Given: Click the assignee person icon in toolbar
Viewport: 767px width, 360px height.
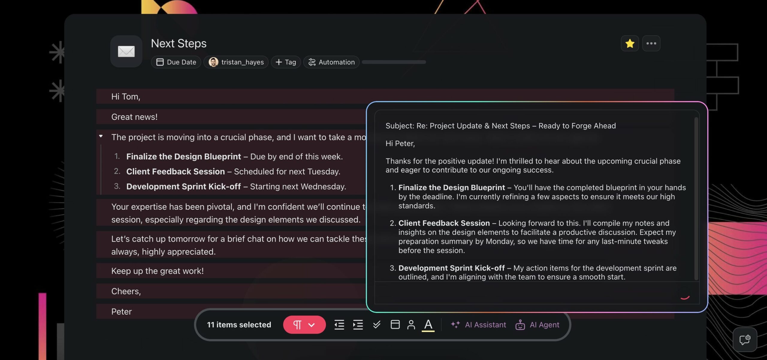Looking at the screenshot, I should (x=411, y=325).
